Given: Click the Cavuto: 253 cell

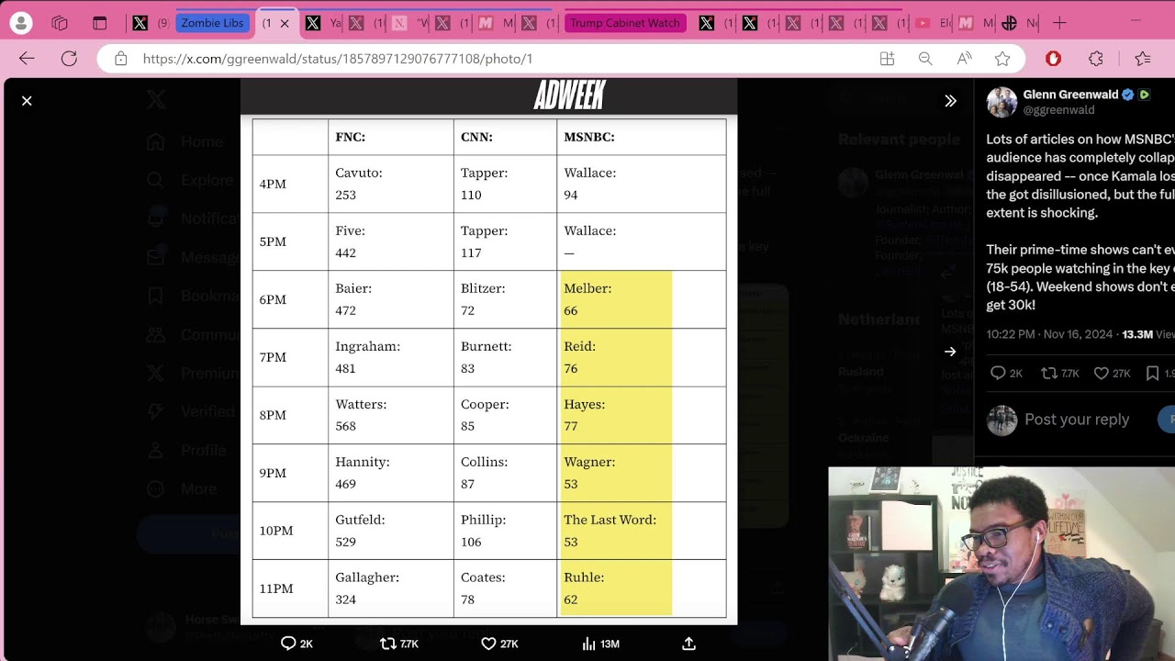Looking at the screenshot, I should (391, 184).
